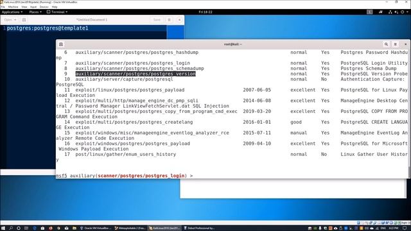The height and width of the screenshot is (231, 411).
Task: Click the workspace indicator in Kali panel
Action: pos(370,12)
